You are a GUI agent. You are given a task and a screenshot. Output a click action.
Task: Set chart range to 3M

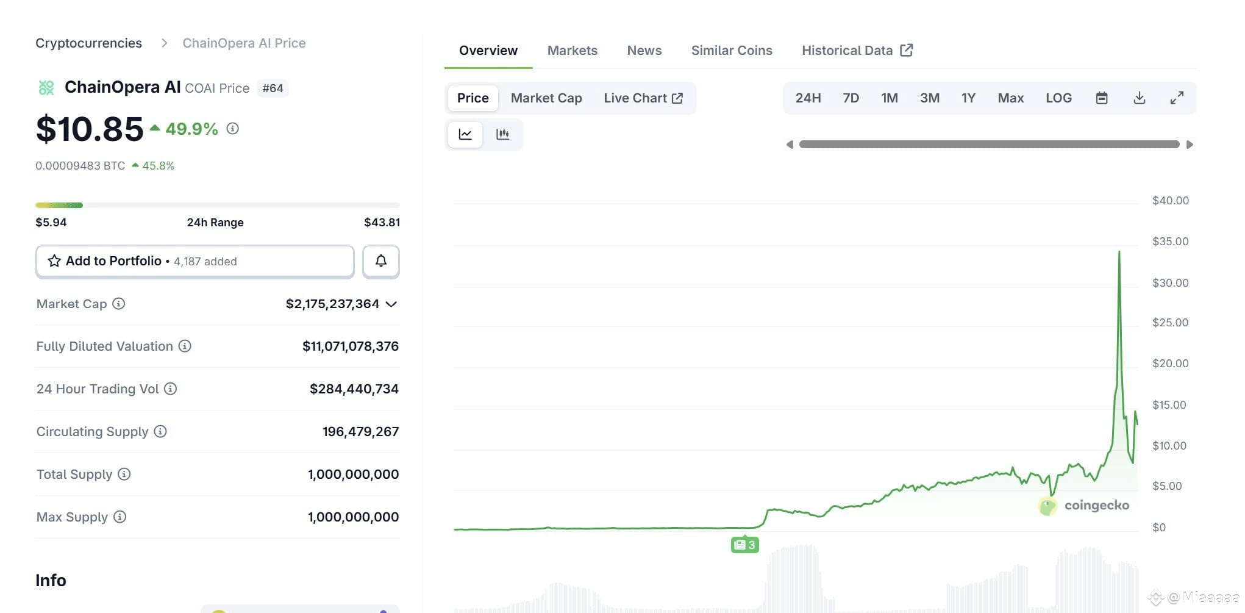(930, 98)
